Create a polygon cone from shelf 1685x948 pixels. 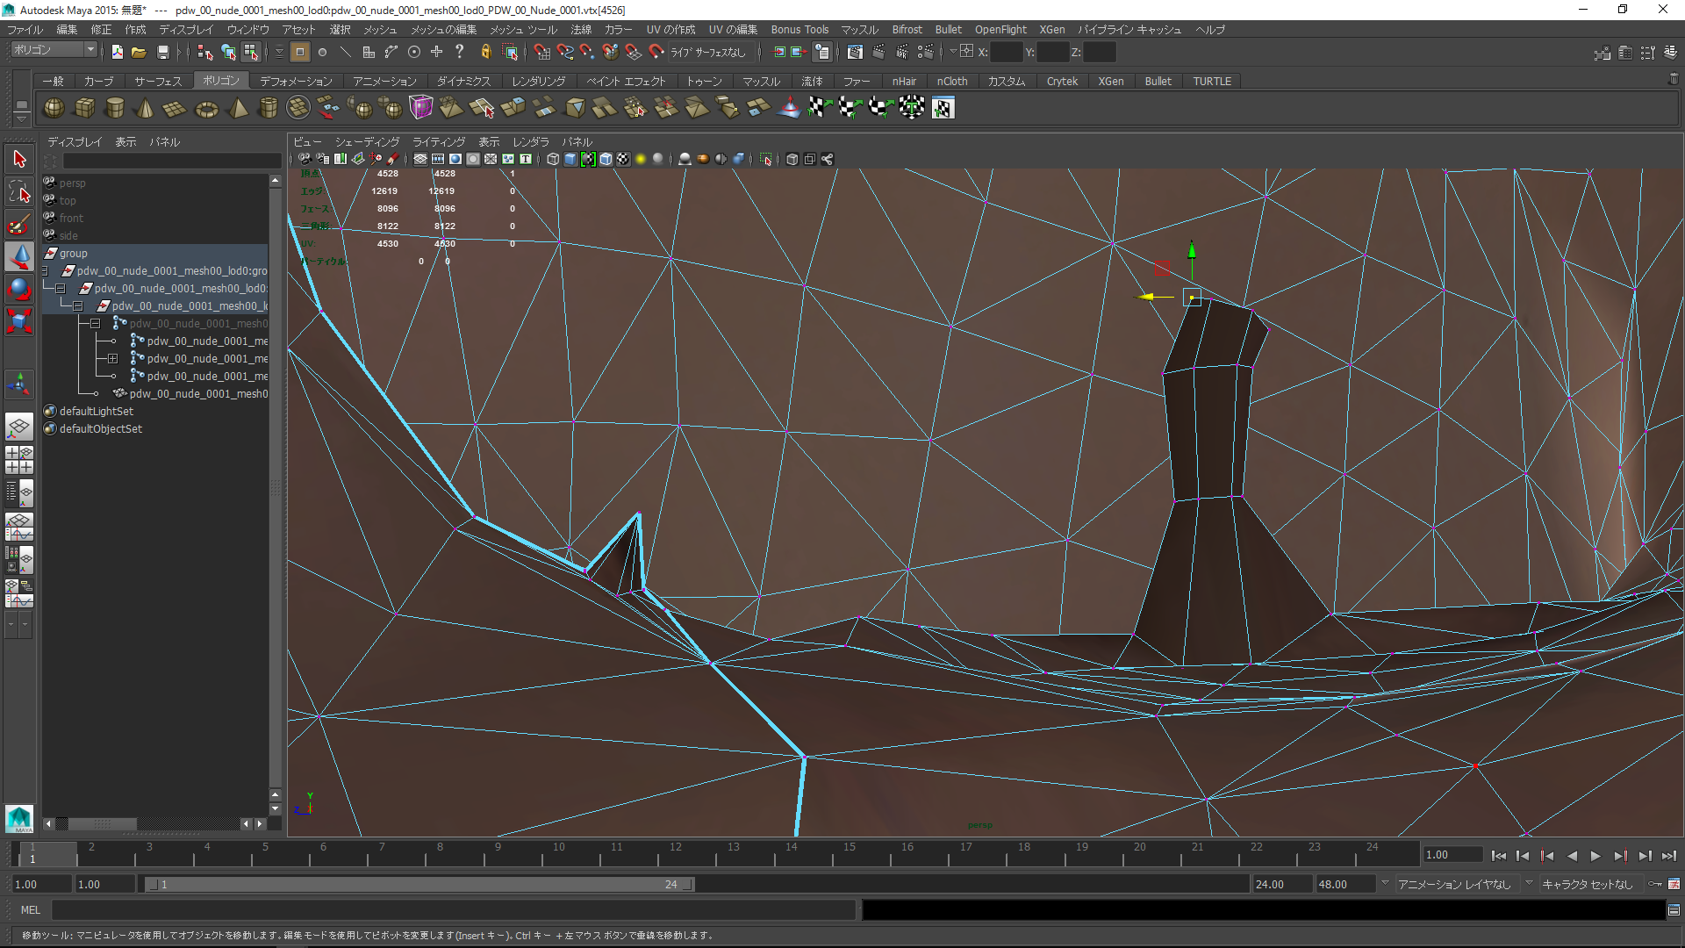pos(145,108)
